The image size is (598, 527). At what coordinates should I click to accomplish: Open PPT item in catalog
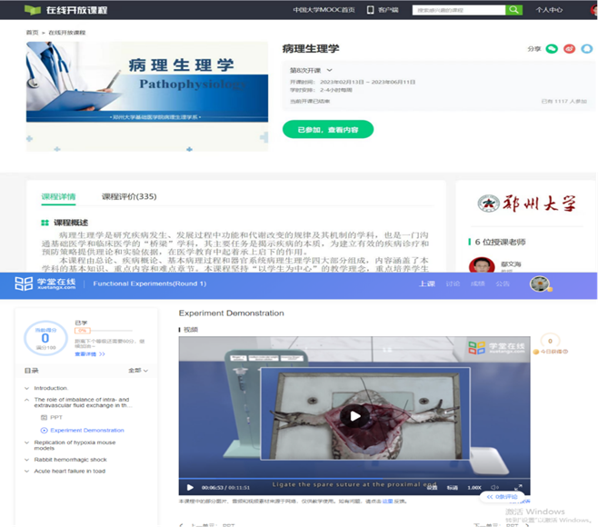pos(56,418)
